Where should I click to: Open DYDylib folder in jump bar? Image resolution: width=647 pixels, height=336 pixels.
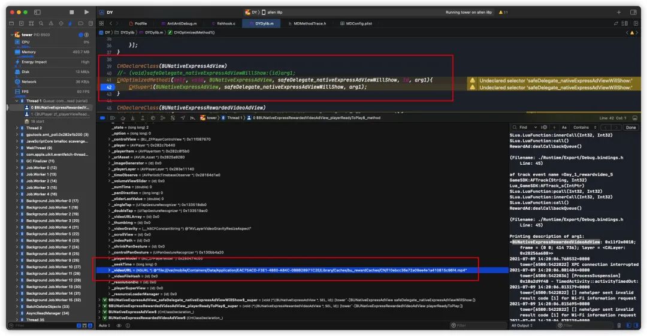pos(125,32)
